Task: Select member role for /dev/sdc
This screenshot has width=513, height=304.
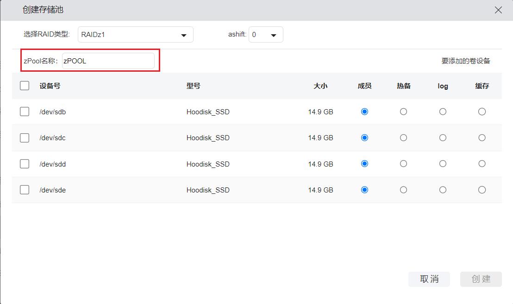Action: pos(364,138)
